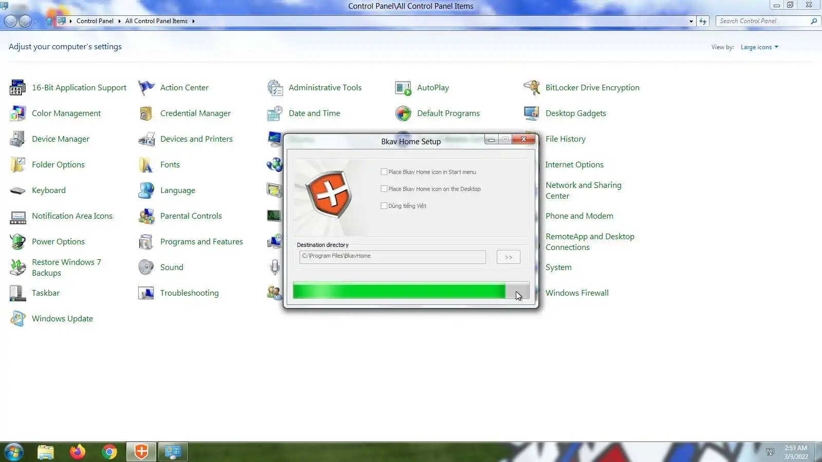This screenshot has width=822, height=462.
Task: Click the Bkav setup green progress bar
Action: click(411, 291)
